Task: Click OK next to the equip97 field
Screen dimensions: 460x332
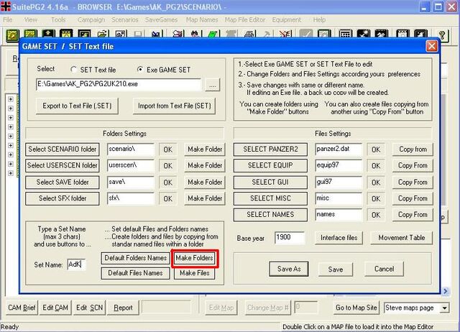Action: click(x=376, y=166)
